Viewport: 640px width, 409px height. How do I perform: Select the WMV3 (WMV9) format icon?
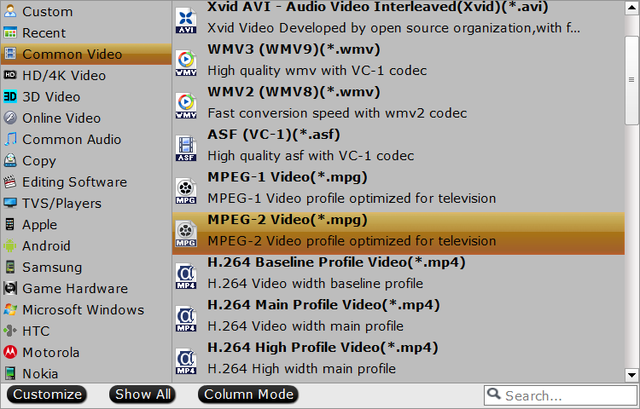tap(186, 61)
